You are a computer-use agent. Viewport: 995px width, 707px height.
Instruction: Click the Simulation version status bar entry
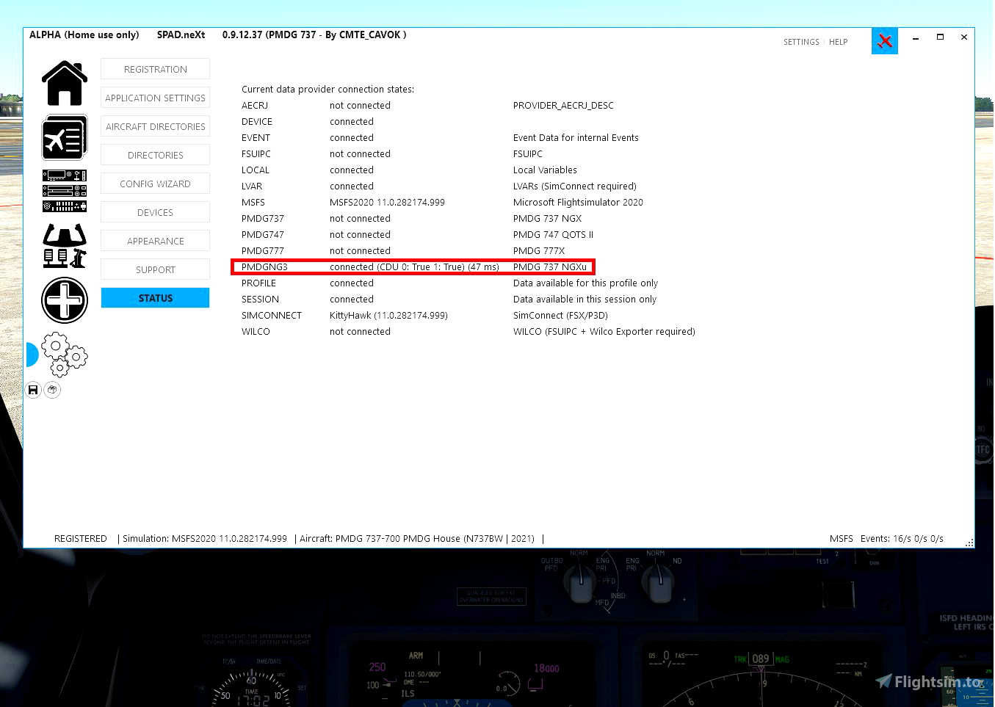click(x=205, y=539)
